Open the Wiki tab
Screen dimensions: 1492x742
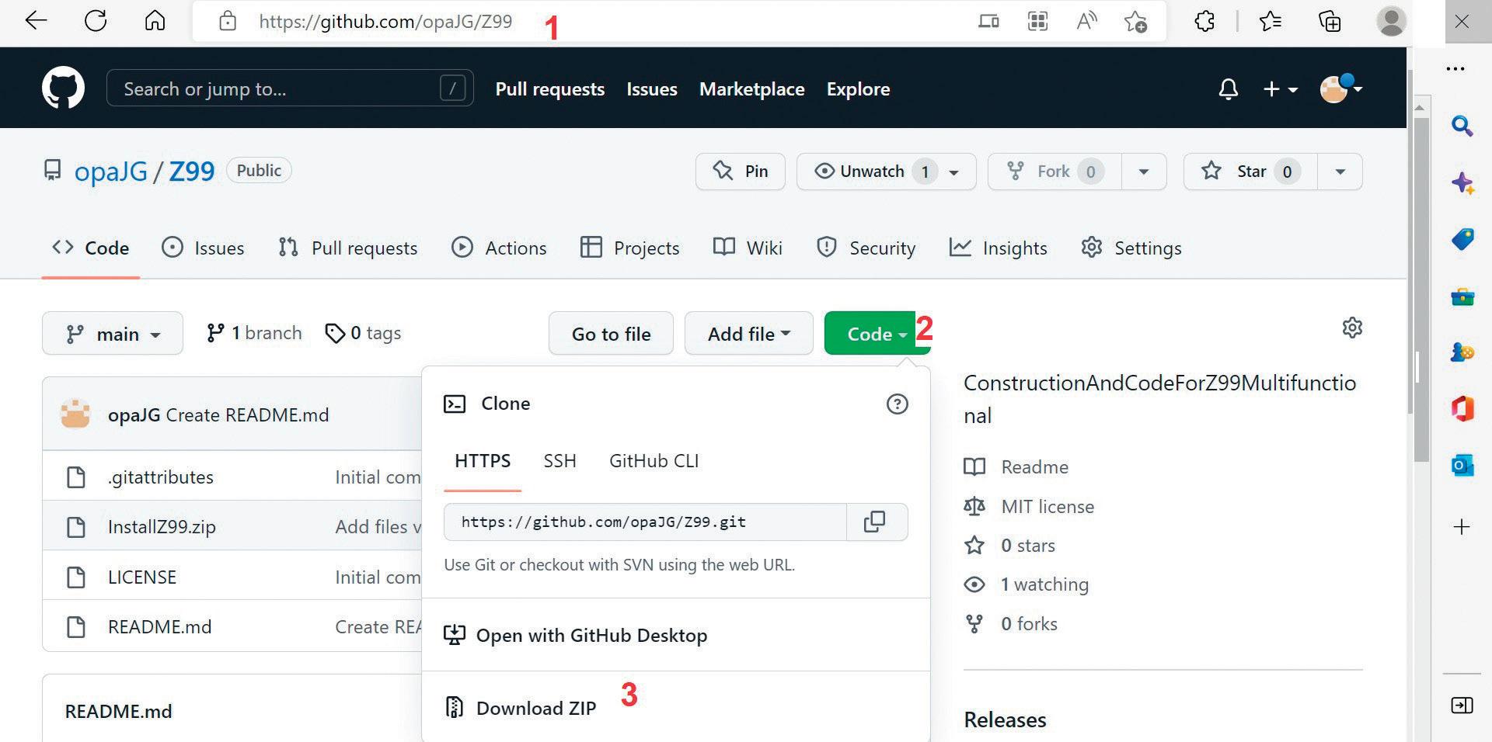(748, 248)
